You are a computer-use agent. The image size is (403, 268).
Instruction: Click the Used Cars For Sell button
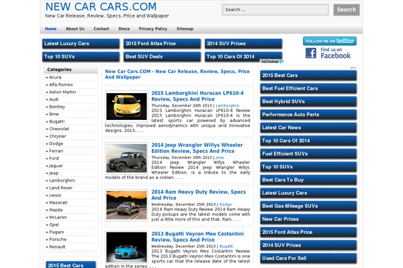[x=308, y=259]
